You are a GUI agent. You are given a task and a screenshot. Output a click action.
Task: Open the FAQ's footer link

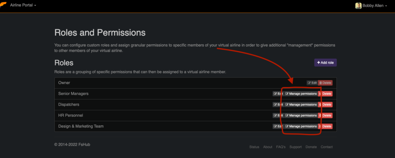281,147
